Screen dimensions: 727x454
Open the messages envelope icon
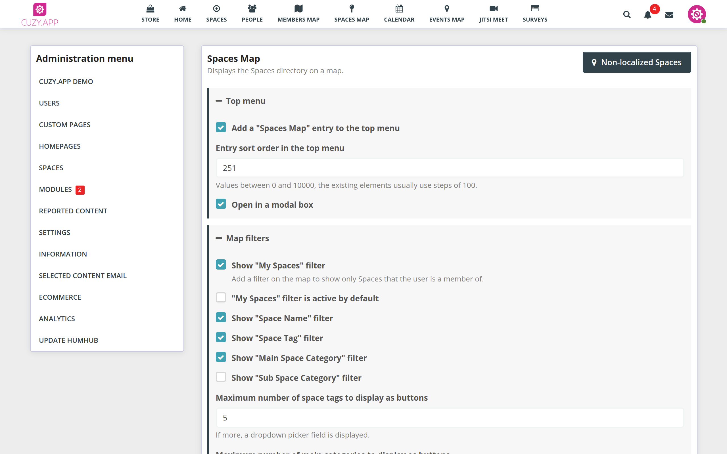tap(669, 15)
